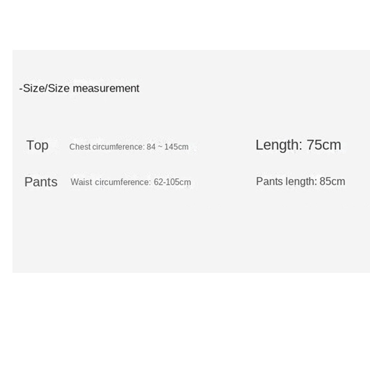Select the "105cm" maximum waist value
The height and width of the screenshot is (370, 370).
coord(179,182)
